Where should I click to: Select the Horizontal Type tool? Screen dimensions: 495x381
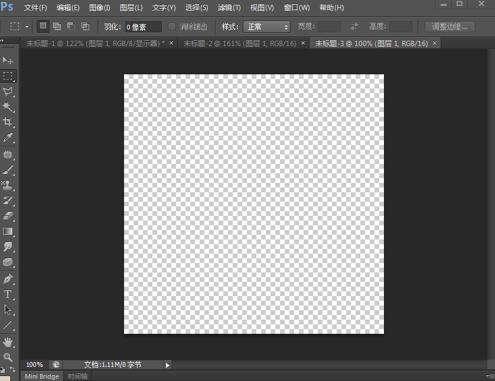8,294
